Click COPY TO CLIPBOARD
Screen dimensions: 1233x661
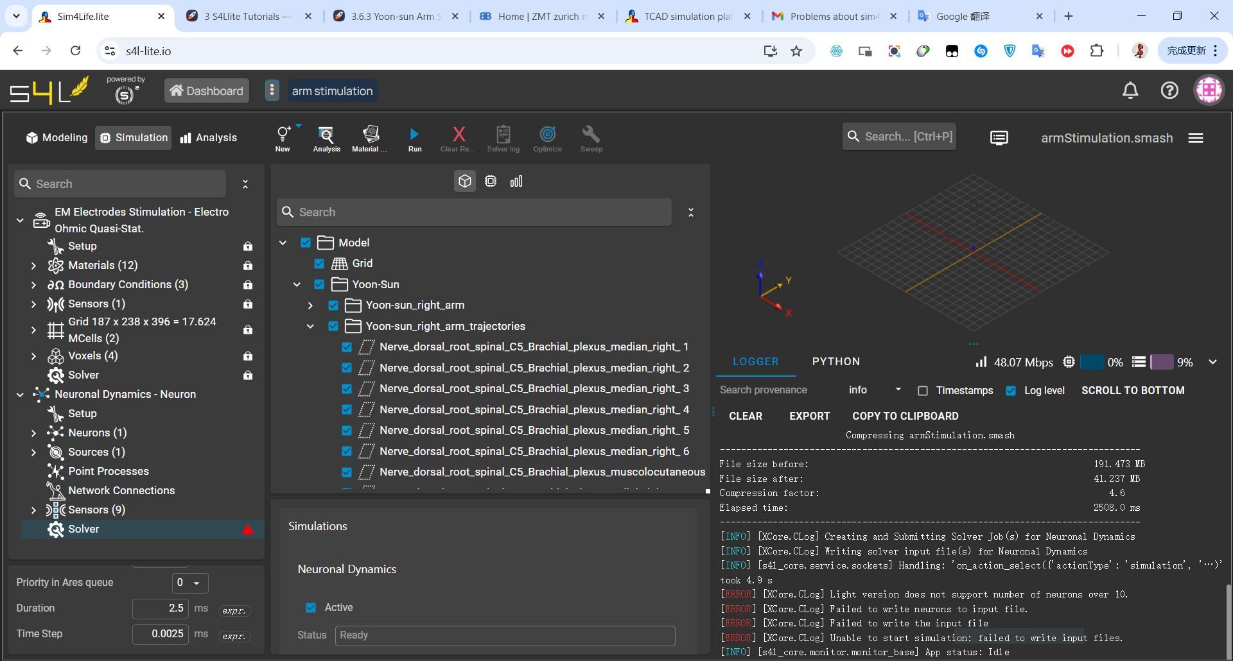[905, 416]
